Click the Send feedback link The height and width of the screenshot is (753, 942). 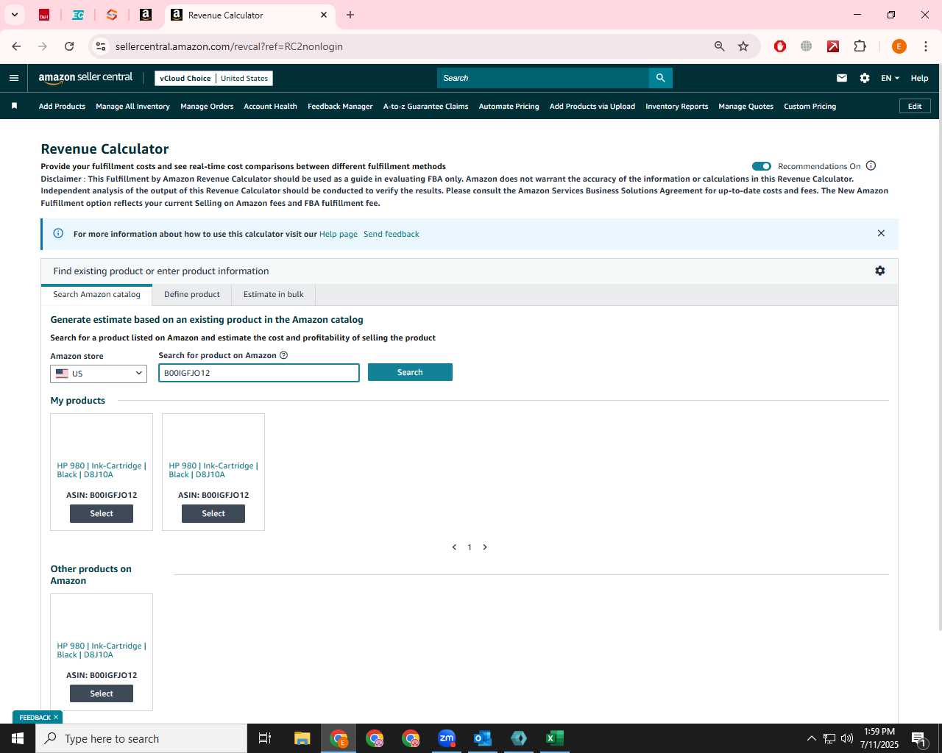[x=392, y=234]
